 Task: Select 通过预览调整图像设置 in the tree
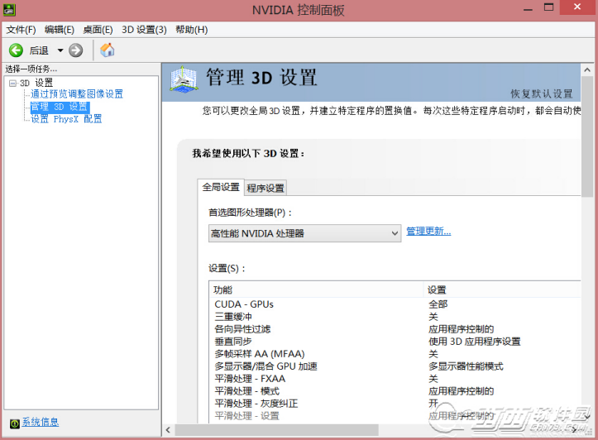coord(77,93)
